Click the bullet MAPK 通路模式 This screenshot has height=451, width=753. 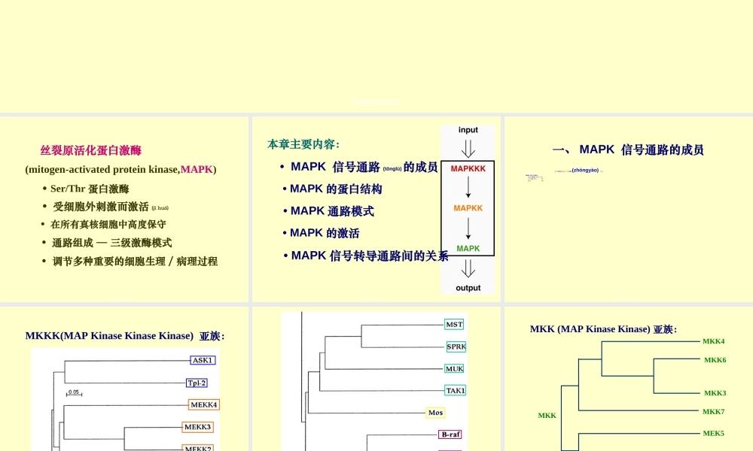tap(331, 211)
